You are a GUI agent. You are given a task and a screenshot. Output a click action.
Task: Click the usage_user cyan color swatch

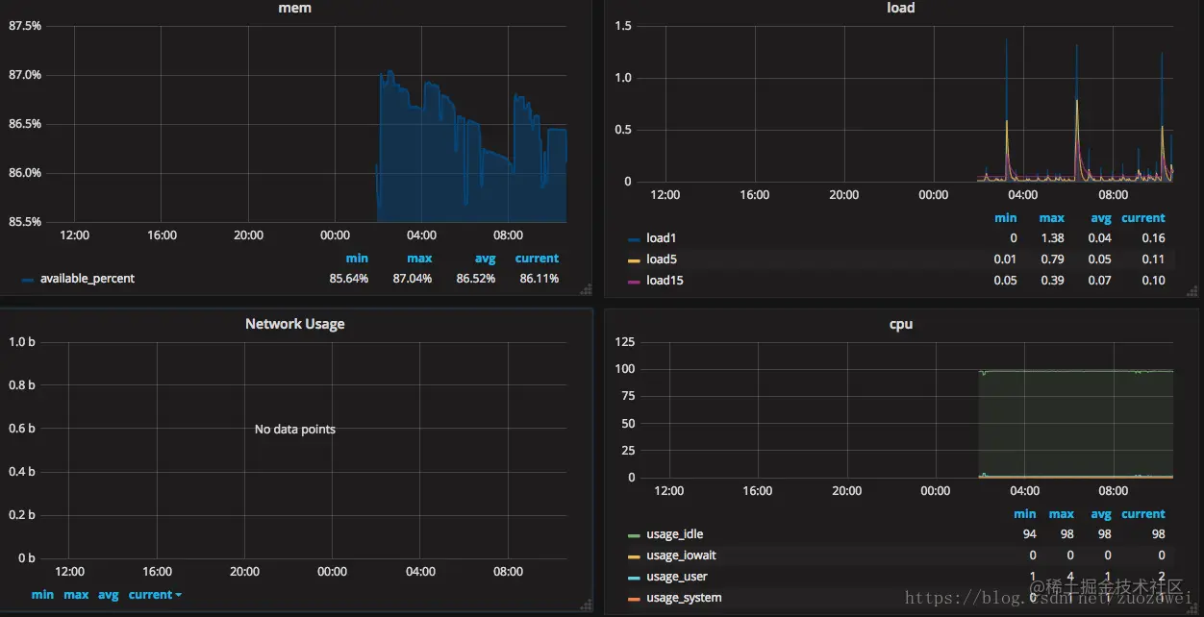[634, 578]
